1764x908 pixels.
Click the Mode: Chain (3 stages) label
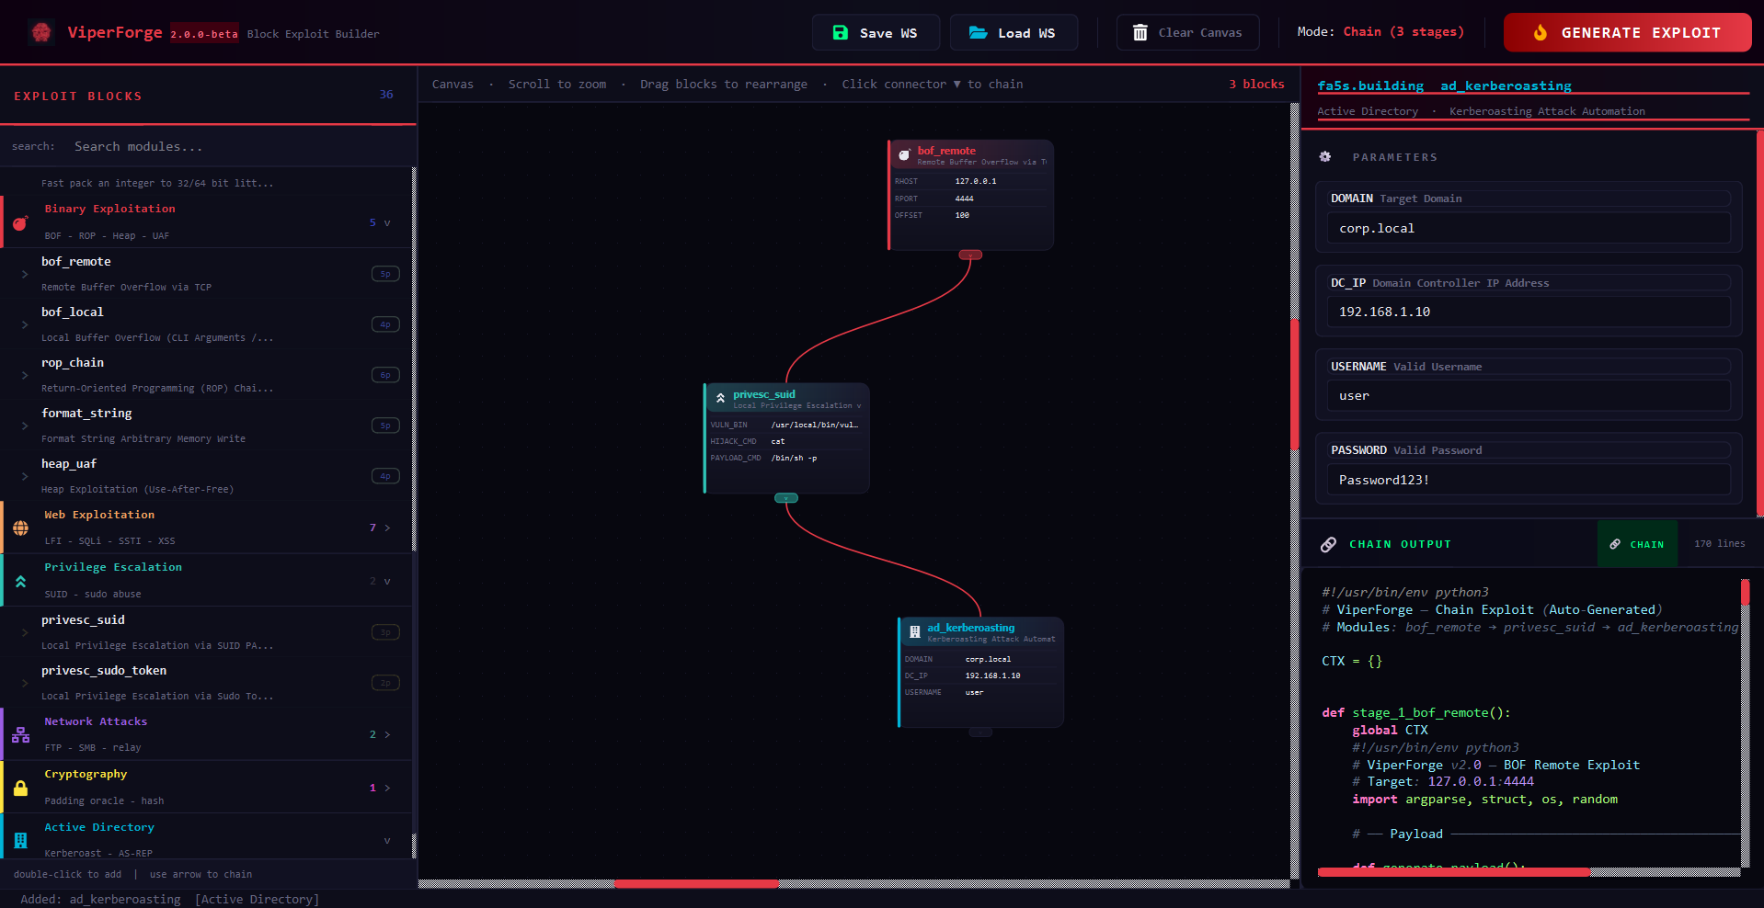(x=1380, y=31)
